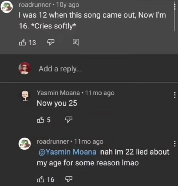Click the red-haired avatar beside reply box
This screenshot has height=186, width=178.
point(25,68)
